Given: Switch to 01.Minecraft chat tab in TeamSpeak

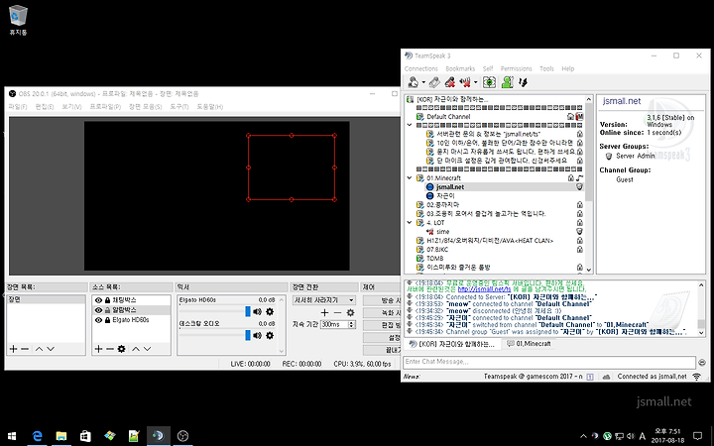Looking at the screenshot, I should click(x=529, y=344).
